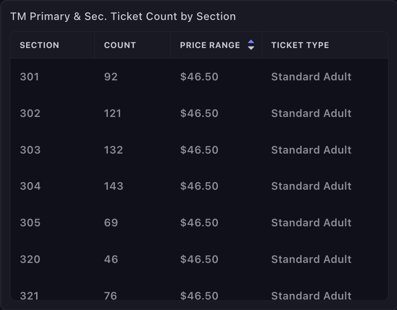
Task: Select the count value 69
Action: 111,223
